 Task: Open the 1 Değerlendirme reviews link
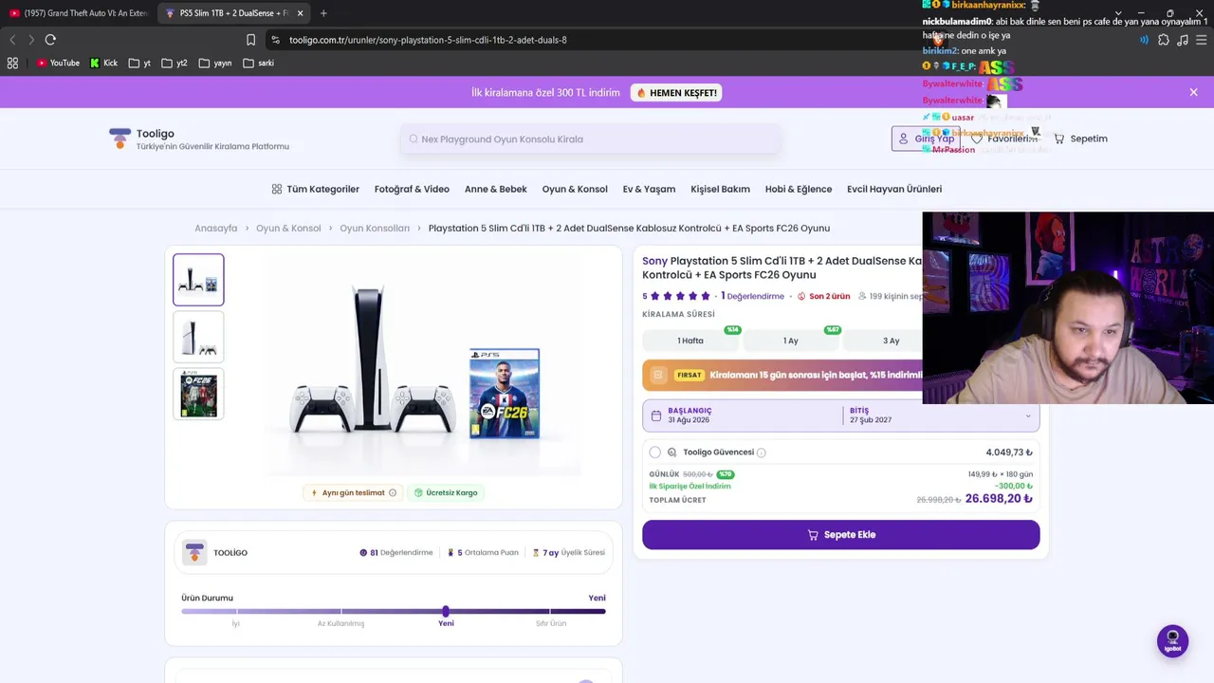[752, 297]
